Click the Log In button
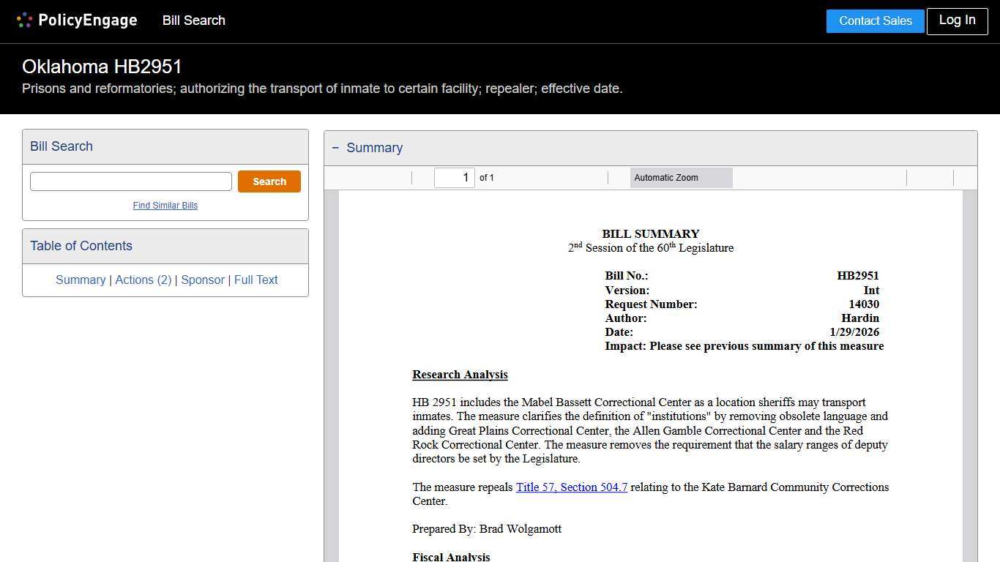The image size is (1000, 562). click(957, 21)
